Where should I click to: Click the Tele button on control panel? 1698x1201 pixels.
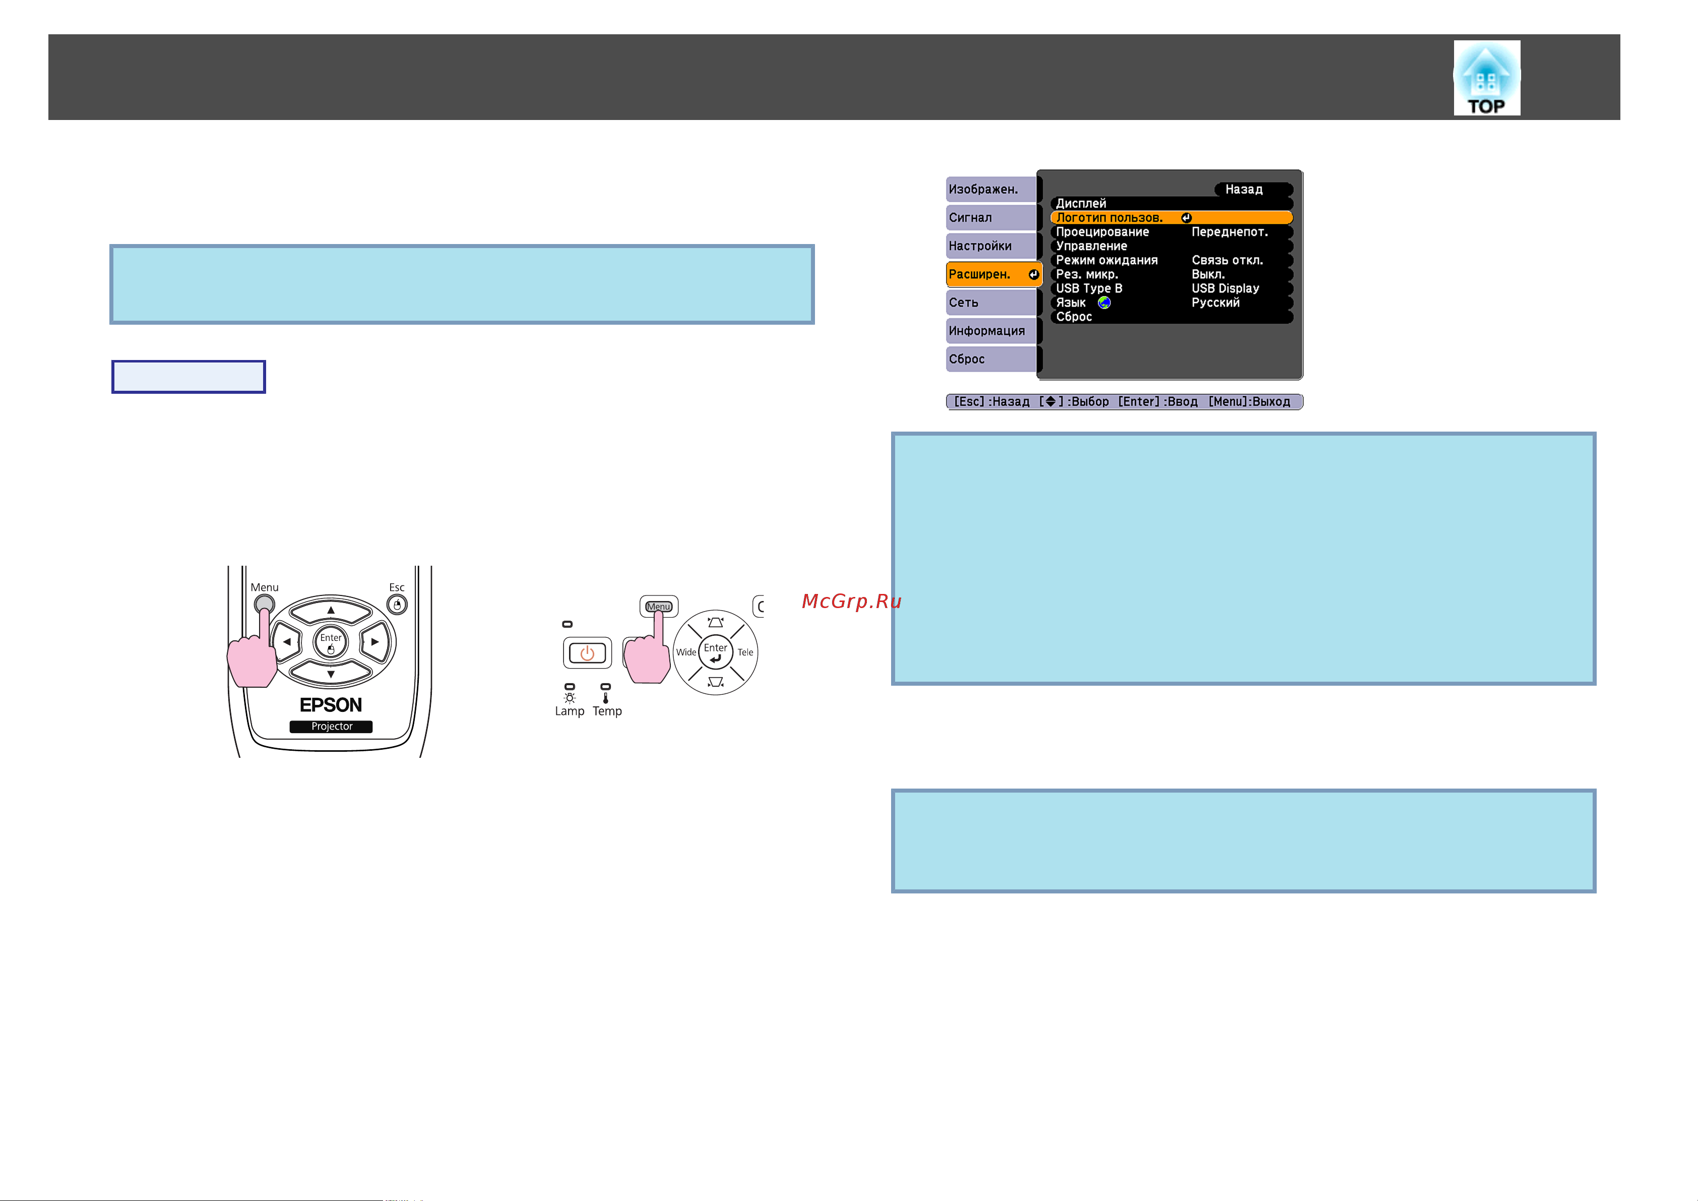tap(745, 652)
